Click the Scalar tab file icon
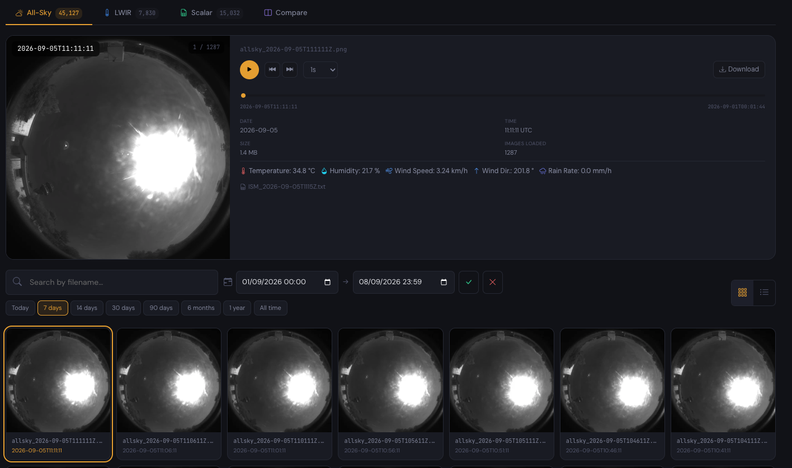This screenshot has width=792, height=468. (183, 12)
